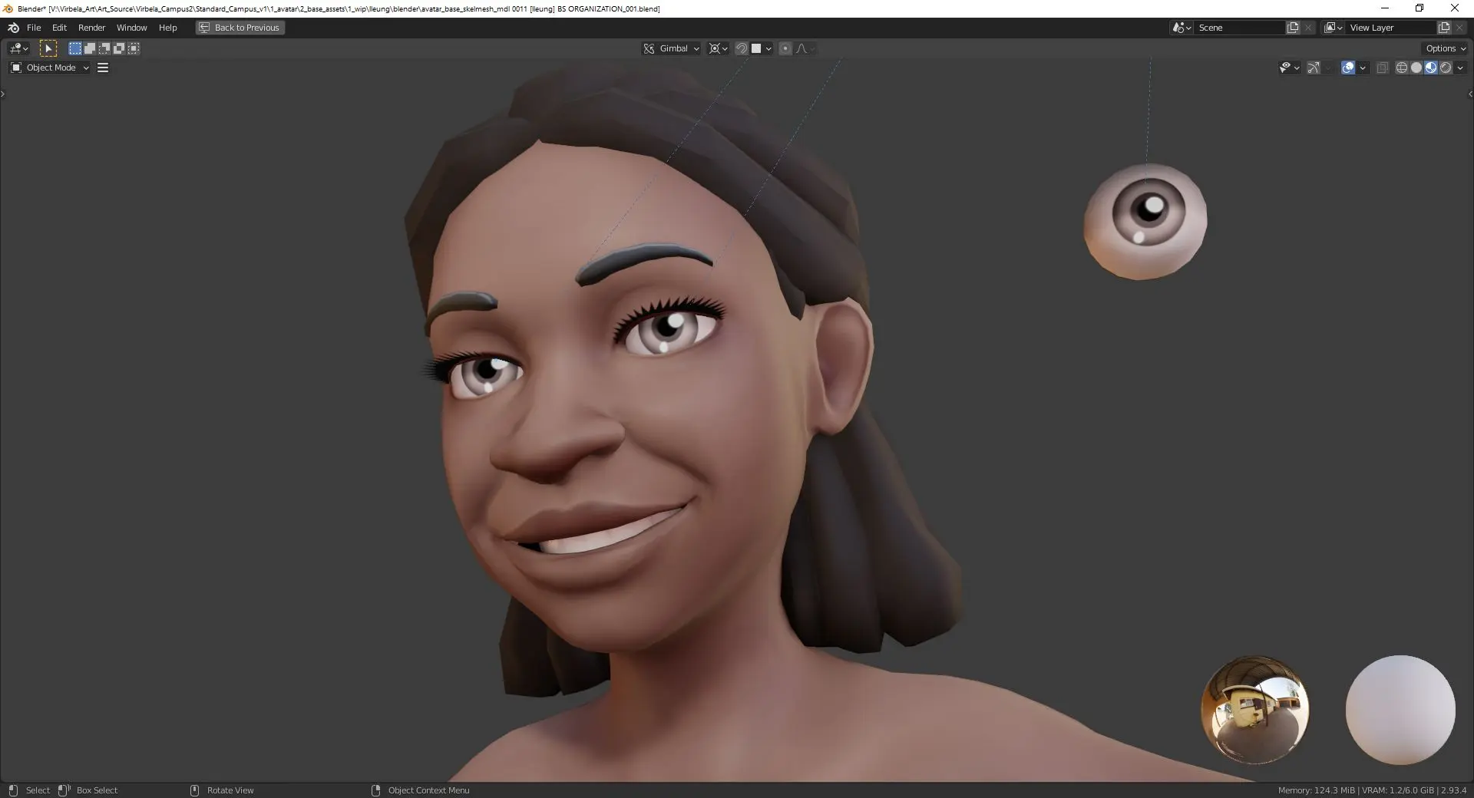
Task: Open the Gimbal transform orientation dropdown
Action: tap(673, 48)
